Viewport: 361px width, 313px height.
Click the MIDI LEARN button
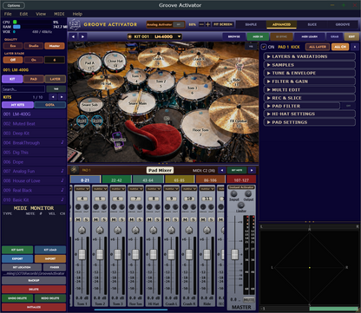[309, 36]
